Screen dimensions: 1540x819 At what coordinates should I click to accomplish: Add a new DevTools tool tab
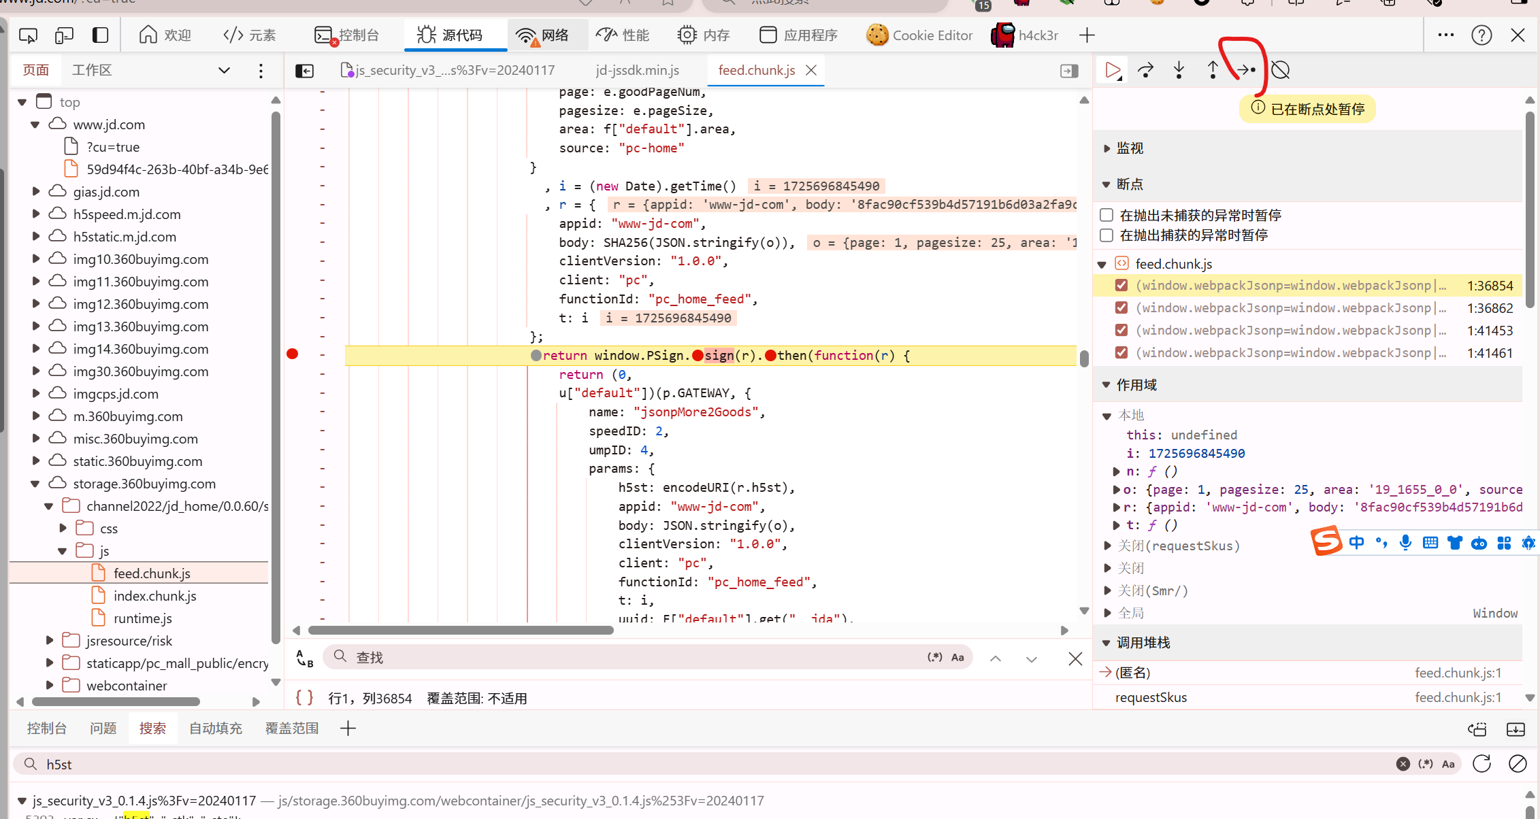tap(1087, 35)
